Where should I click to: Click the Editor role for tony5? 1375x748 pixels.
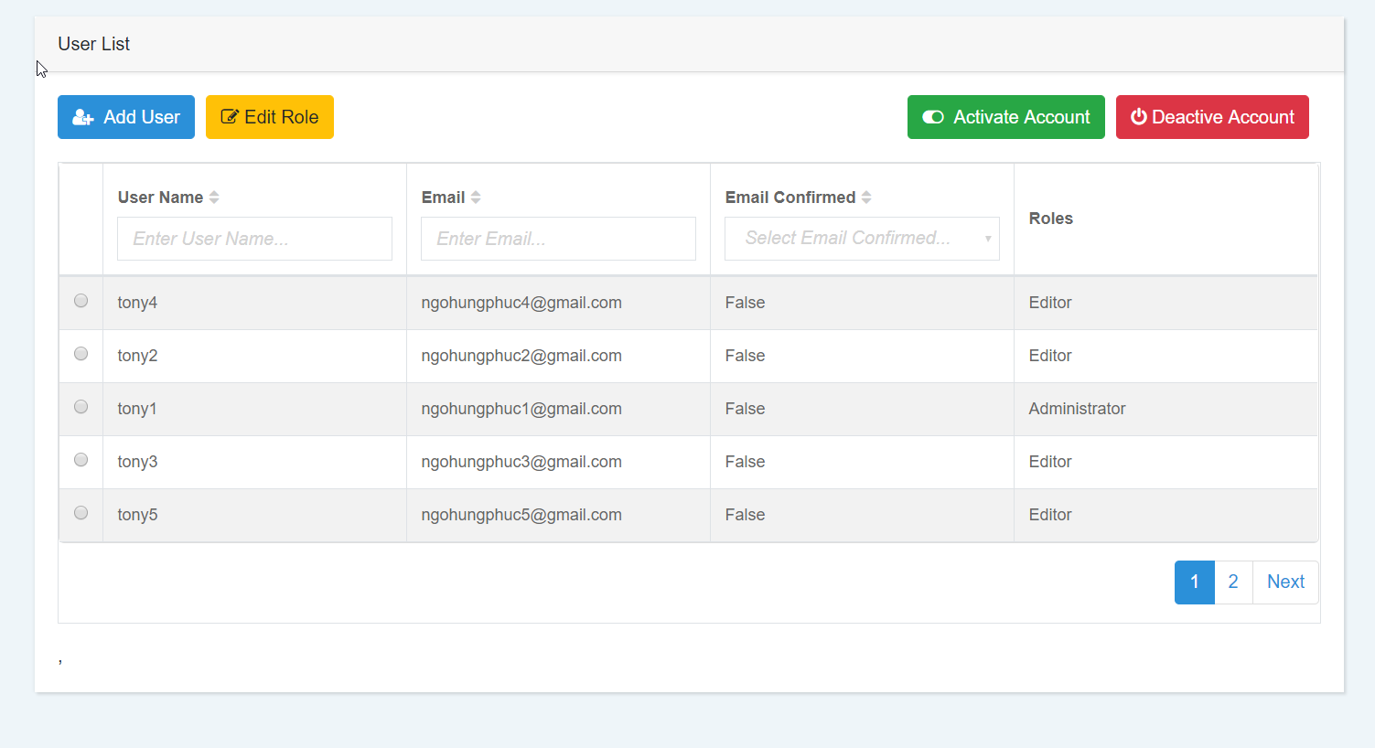[1050, 515]
